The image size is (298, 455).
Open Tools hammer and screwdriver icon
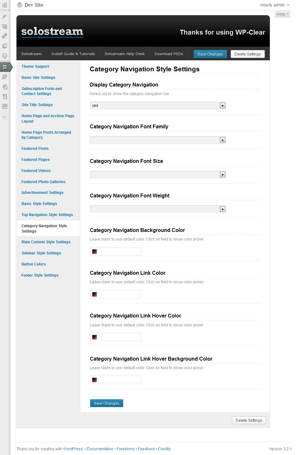[4, 97]
